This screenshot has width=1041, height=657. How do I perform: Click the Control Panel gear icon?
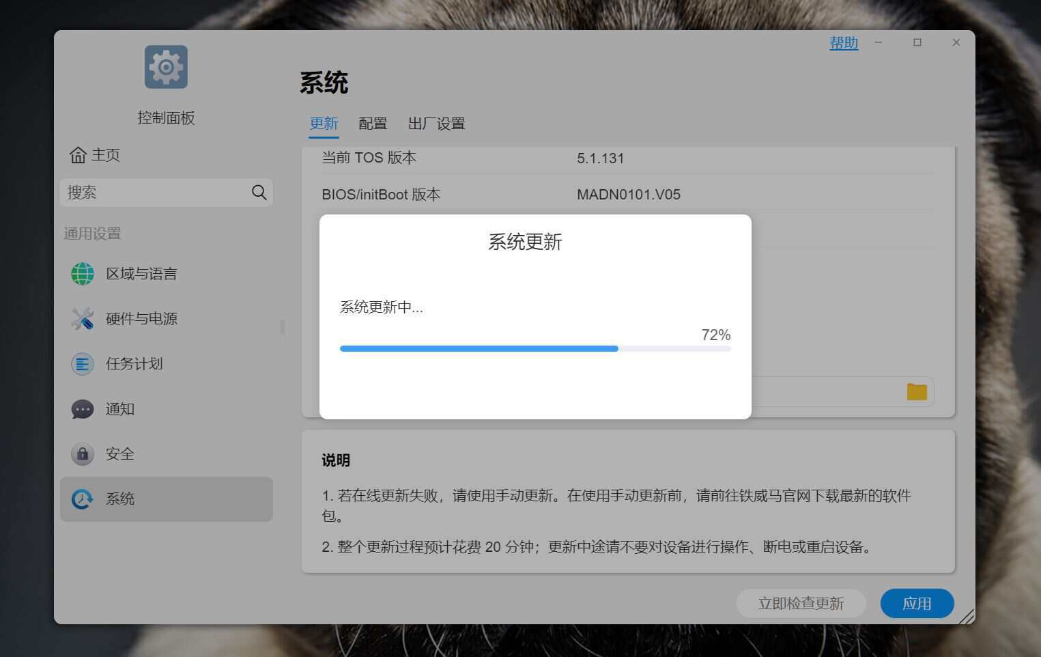[x=166, y=67]
